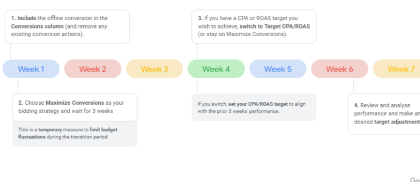Click bold word 'Include' in step 1

point(27,18)
